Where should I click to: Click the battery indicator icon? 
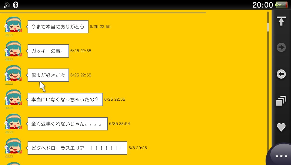[281, 5]
